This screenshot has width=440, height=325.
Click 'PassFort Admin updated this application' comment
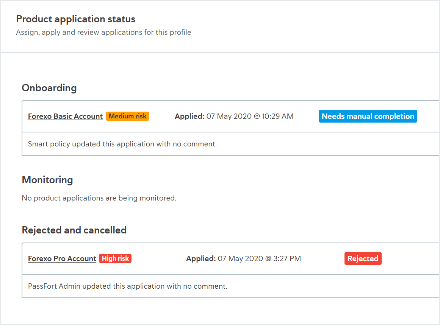pyautogui.click(x=128, y=286)
